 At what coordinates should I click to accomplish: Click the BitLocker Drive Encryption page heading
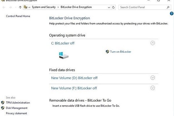click(70, 18)
